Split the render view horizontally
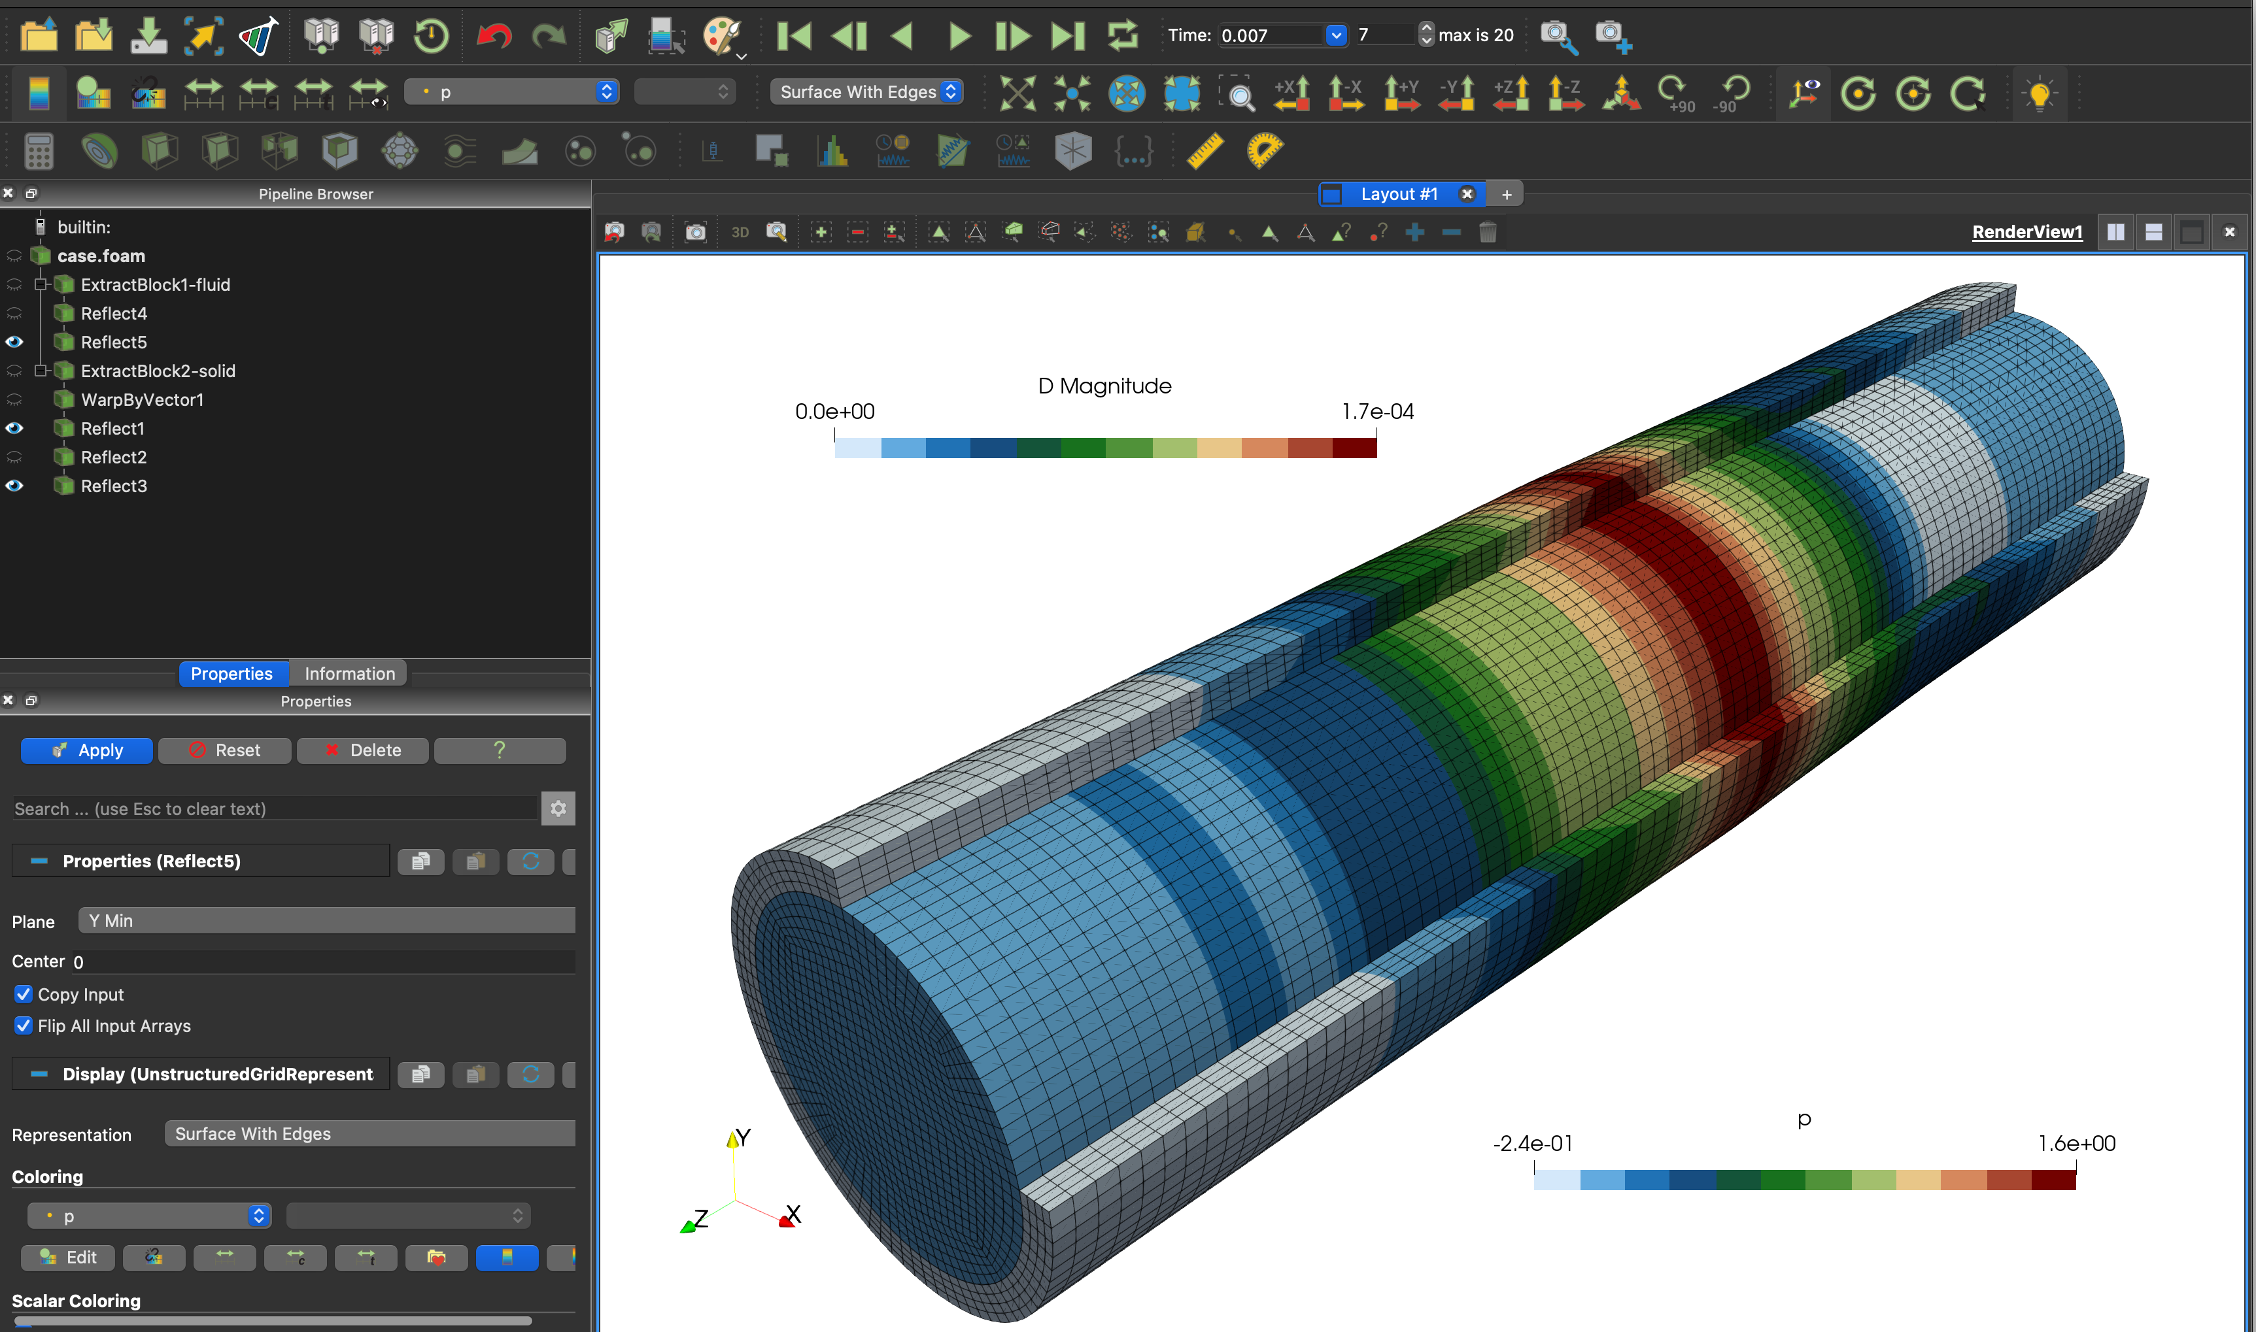The image size is (2256, 1332). point(2115,231)
